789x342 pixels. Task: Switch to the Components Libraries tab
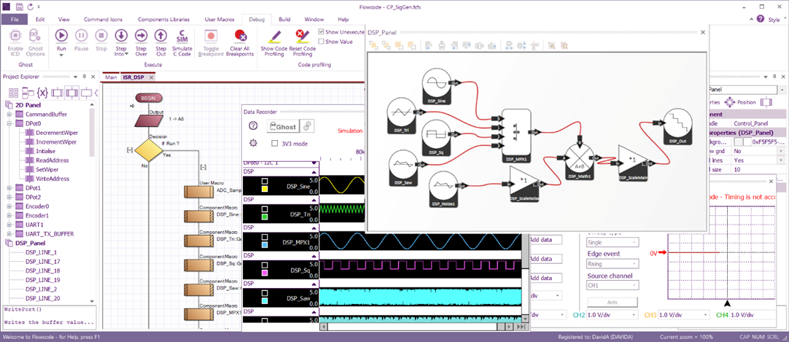coord(163,19)
